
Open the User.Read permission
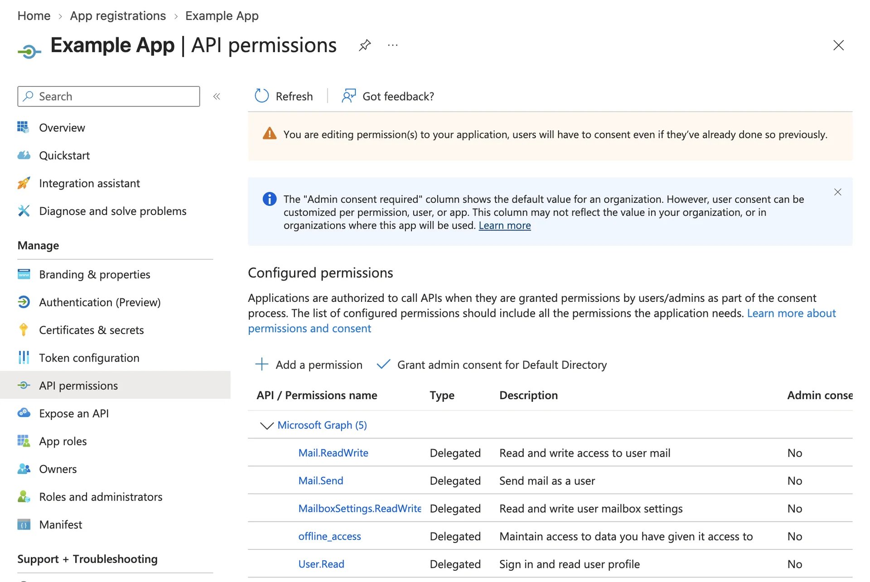pos(321,564)
